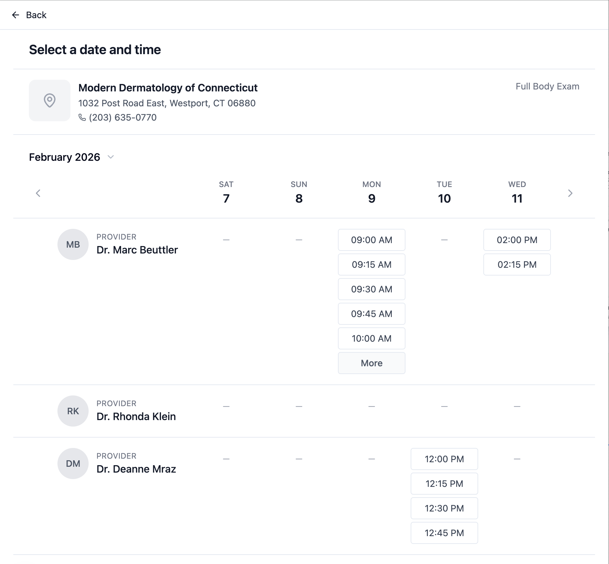Click Dr. Marc Beuttler's MB avatar

(x=73, y=244)
